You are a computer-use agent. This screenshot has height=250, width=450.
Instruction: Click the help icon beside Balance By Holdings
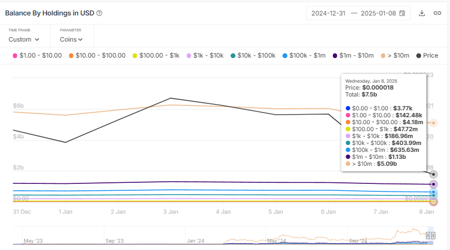100,13
